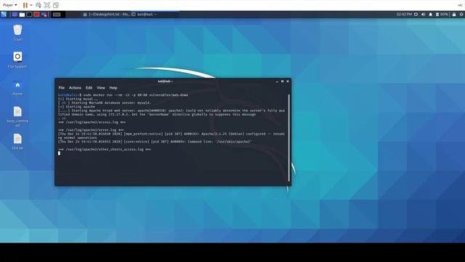Launch terminal emulator from panel

pos(29,15)
